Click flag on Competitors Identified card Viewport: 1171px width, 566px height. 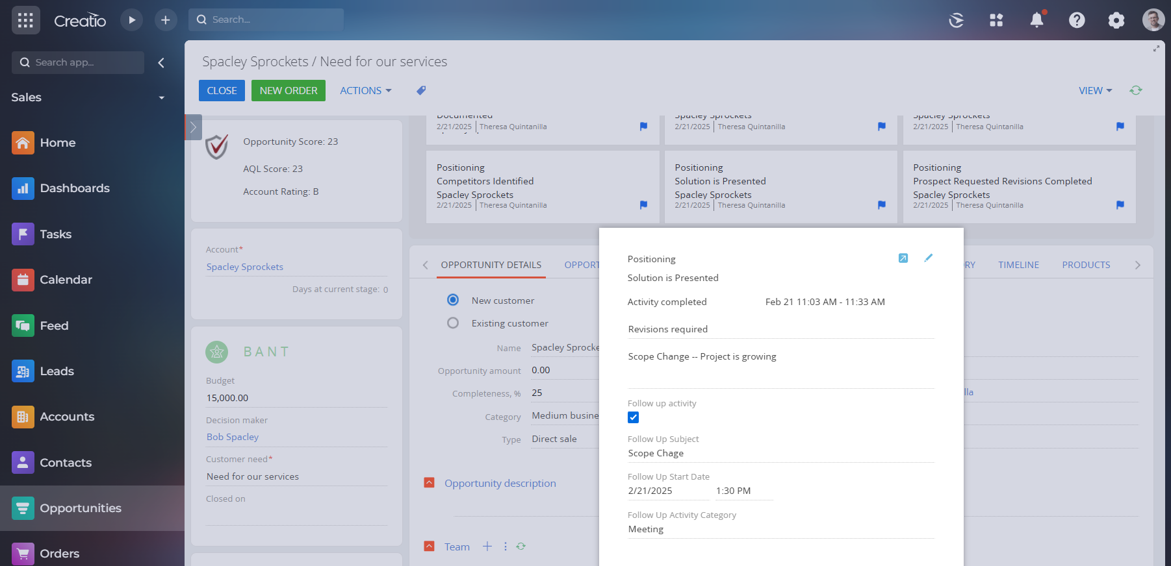coord(643,205)
